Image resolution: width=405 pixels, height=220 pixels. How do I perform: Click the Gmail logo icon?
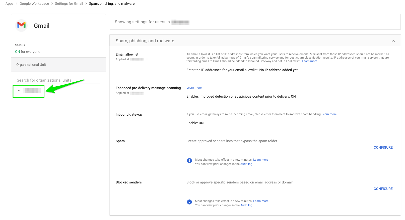click(22, 25)
